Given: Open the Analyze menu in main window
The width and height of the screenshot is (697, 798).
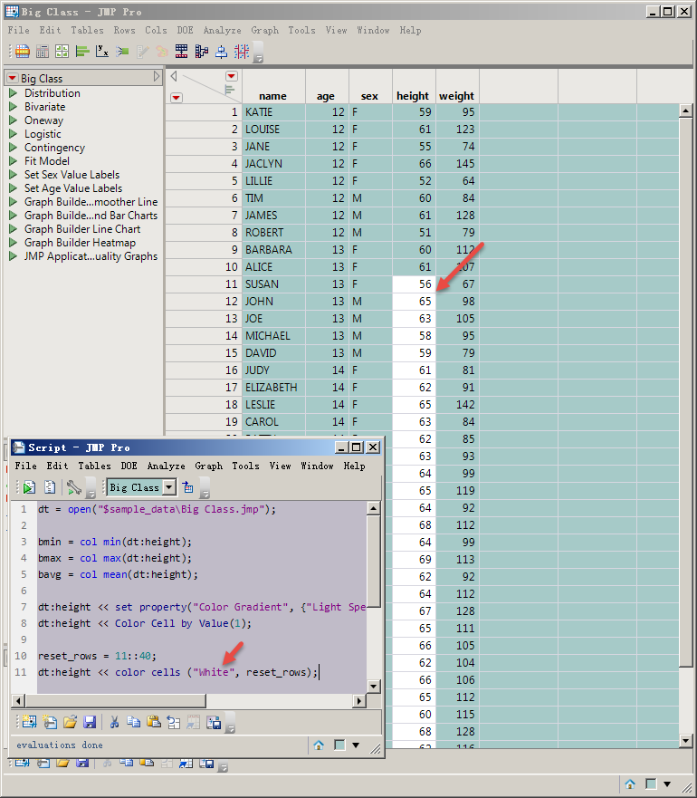Looking at the screenshot, I should coord(222,30).
